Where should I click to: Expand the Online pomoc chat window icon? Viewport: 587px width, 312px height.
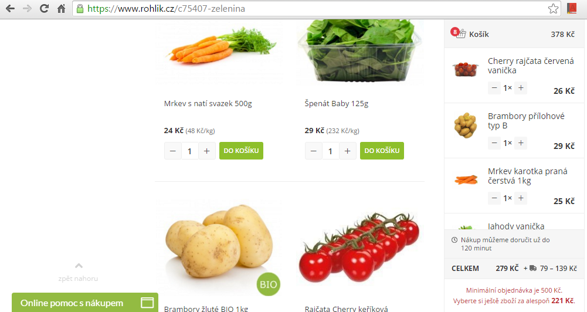[x=147, y=303]
